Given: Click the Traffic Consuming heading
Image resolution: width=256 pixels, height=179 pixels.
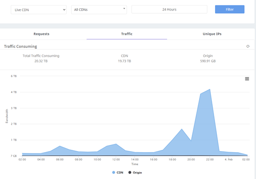Looking at the screenshot, I should 20,46.
